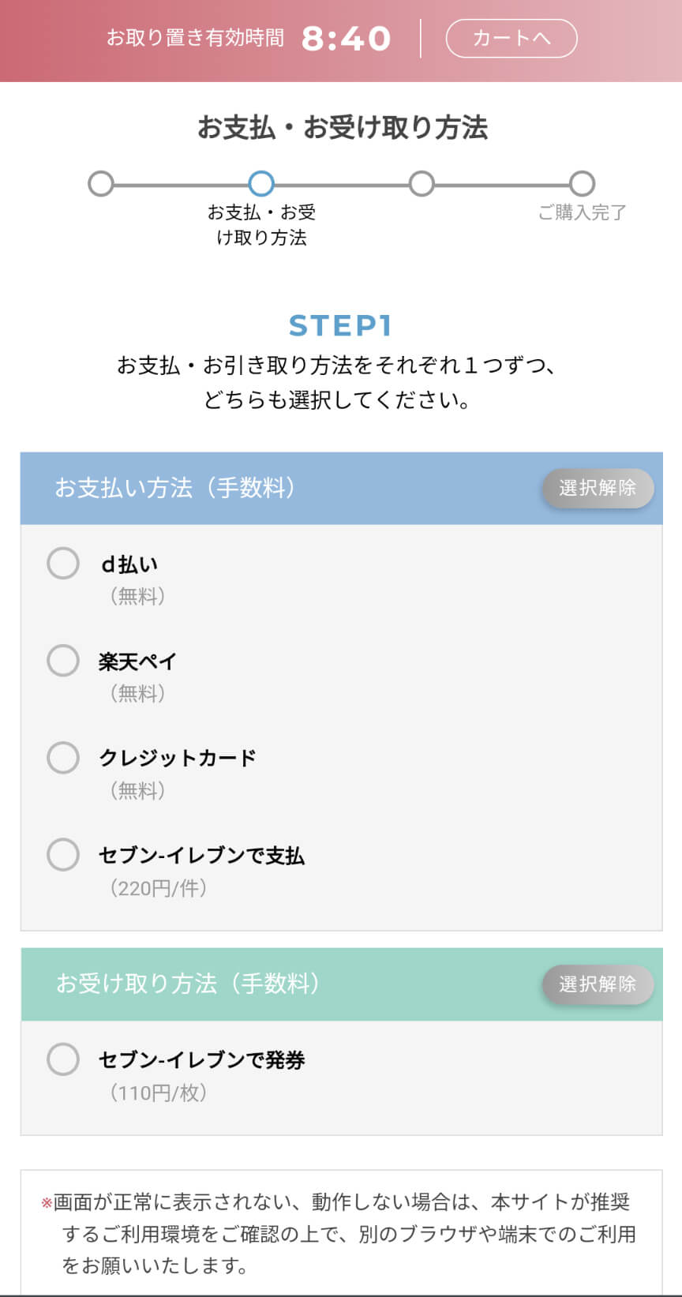The width and height of the screenshot is (682, 1297).
Task: Click the highlighted blue step circle
Action: (x=261, y=183)
